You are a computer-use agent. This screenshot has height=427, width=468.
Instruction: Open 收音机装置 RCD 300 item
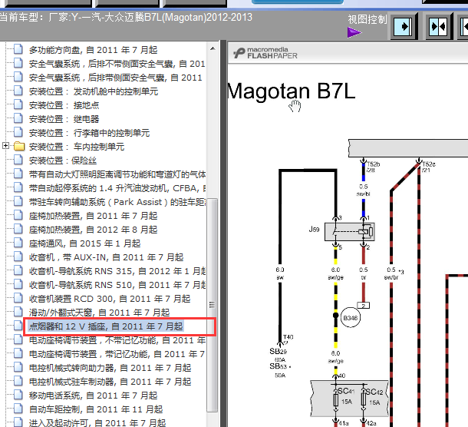tap(110, 299)
